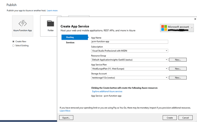Close the Create App Service dialog
Image resolution: width=197 pixels, height=122 pixels.
point(195,19)
